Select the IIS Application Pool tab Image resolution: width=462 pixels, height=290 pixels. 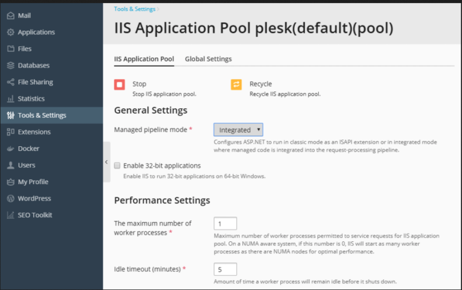[x=144, y=59]
